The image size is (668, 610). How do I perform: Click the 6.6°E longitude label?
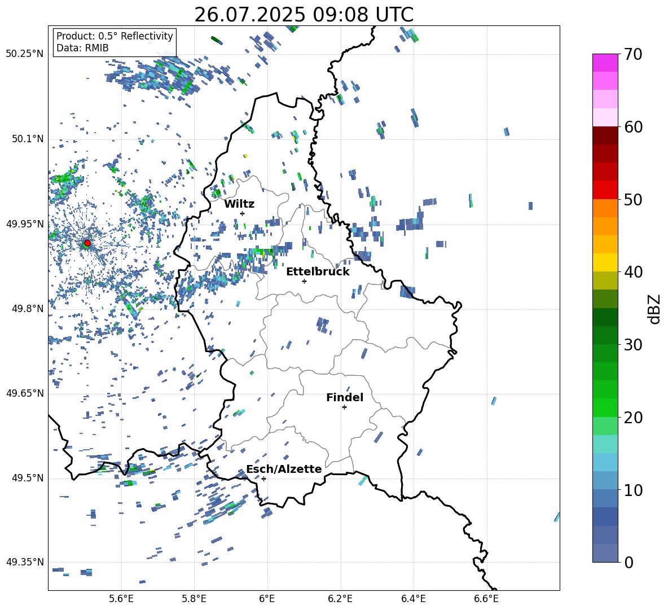486,599
